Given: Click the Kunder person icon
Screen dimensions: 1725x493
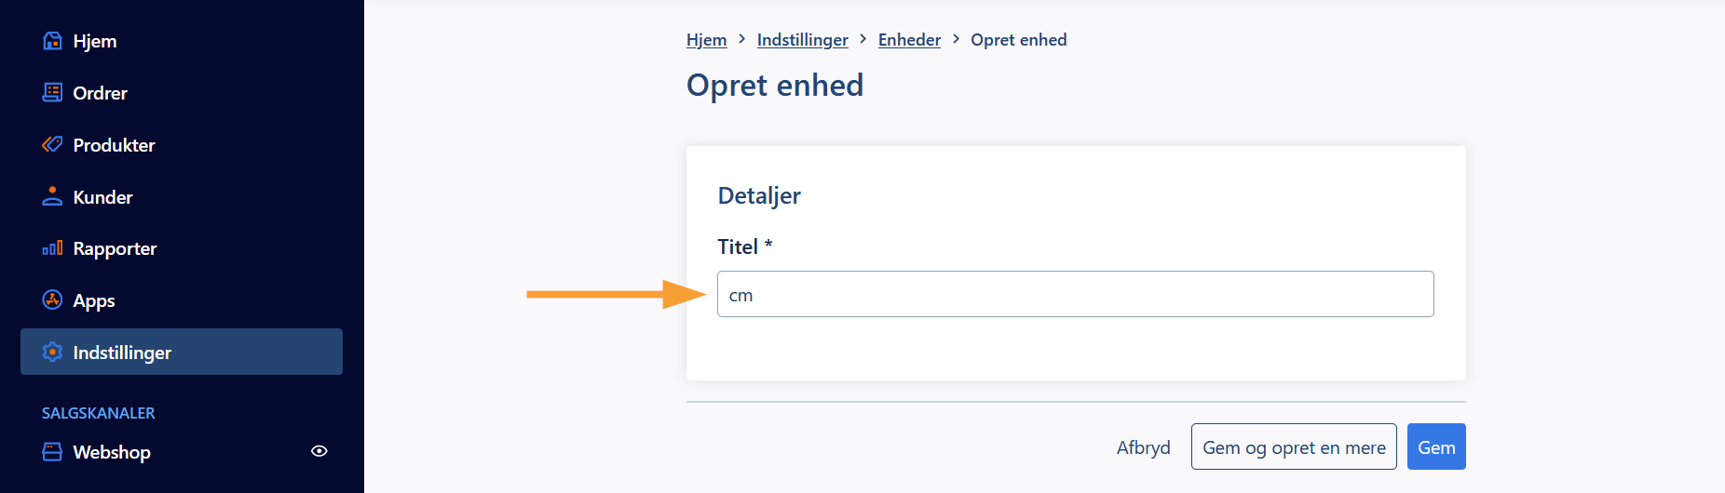Looking at the screenshot, I should point(52,196).
